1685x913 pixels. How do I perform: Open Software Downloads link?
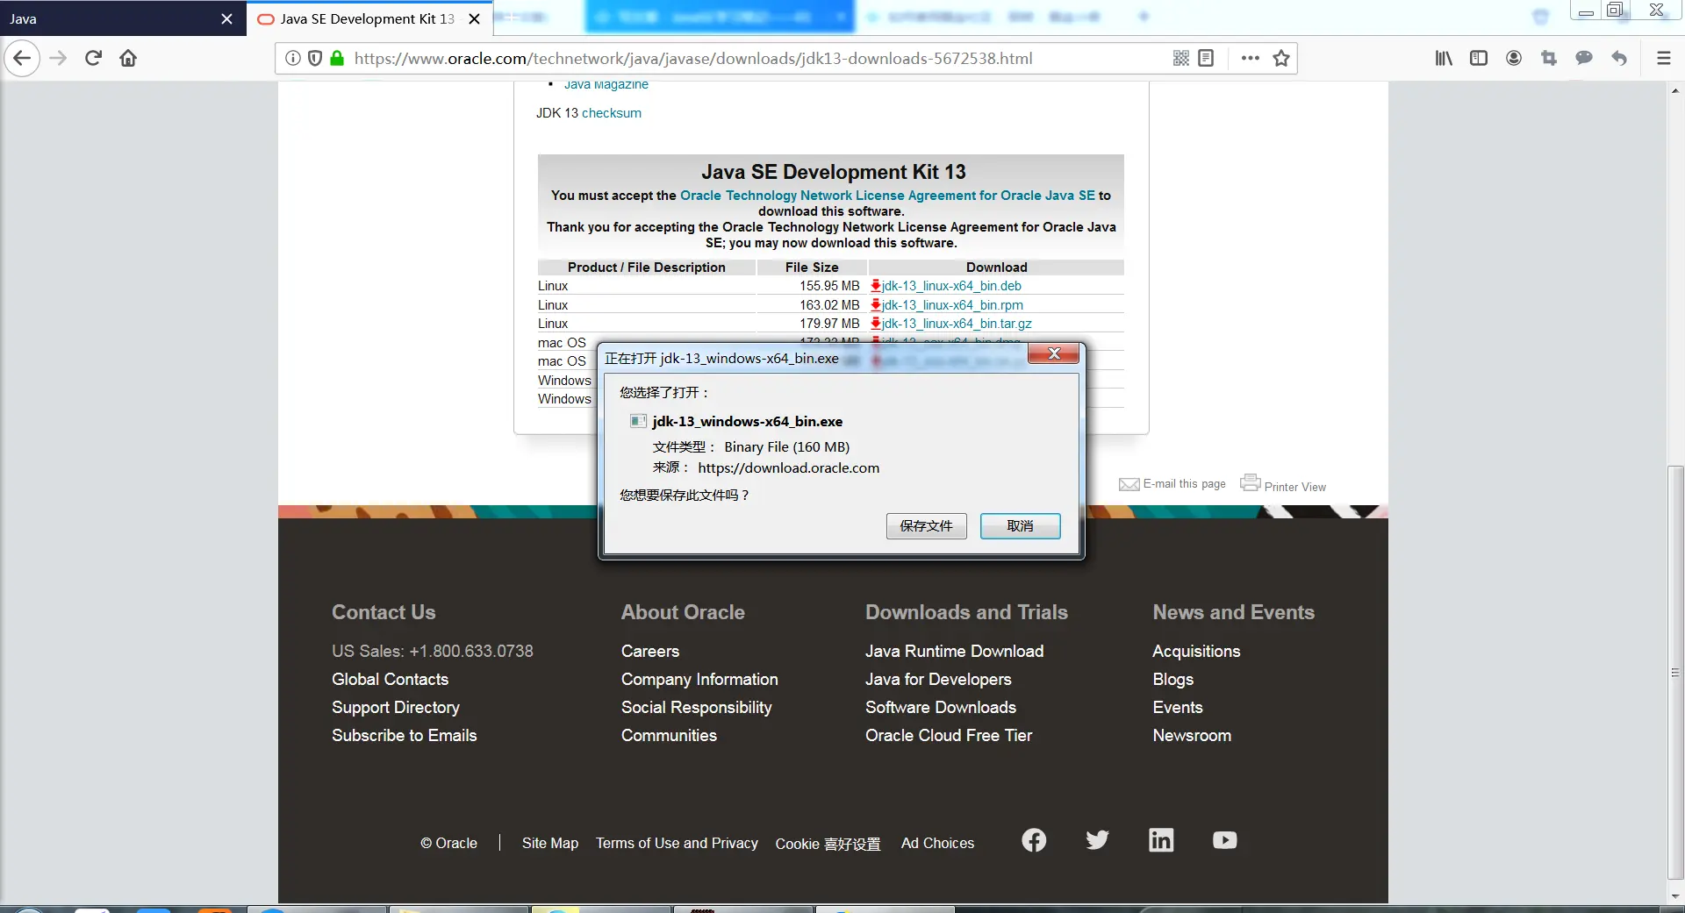[941, 708]
